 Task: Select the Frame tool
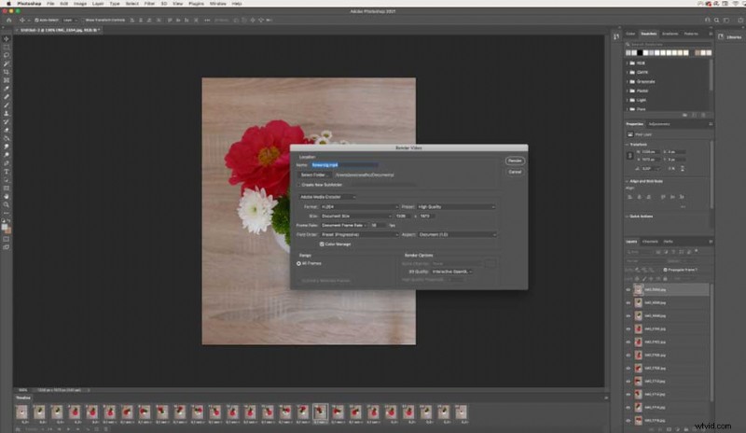[x=7, y=80]
